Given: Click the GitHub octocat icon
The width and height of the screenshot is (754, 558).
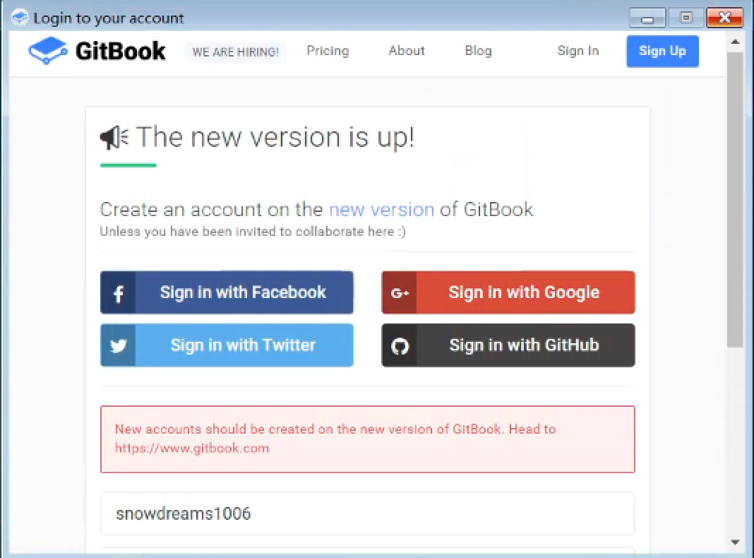Looking at the screenshot, I should [x=400, y=346].
